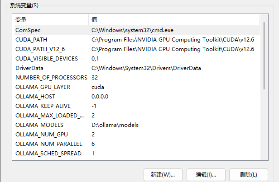The width and height of the screenshot is (279, 182).
Task: Click the 编辑(I)... button
Action: 206,175
